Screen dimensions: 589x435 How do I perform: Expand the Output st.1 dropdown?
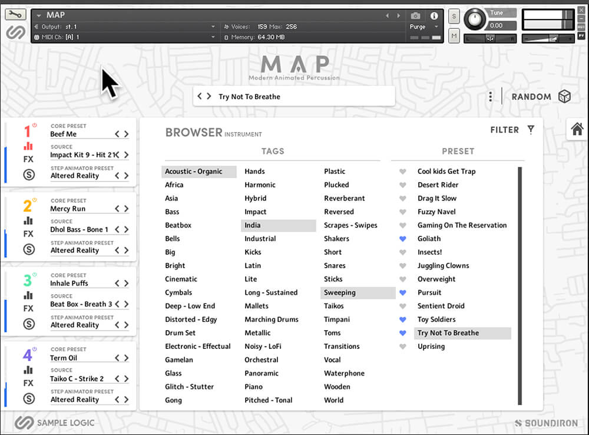pyautogui.click(x=213, y=27)
